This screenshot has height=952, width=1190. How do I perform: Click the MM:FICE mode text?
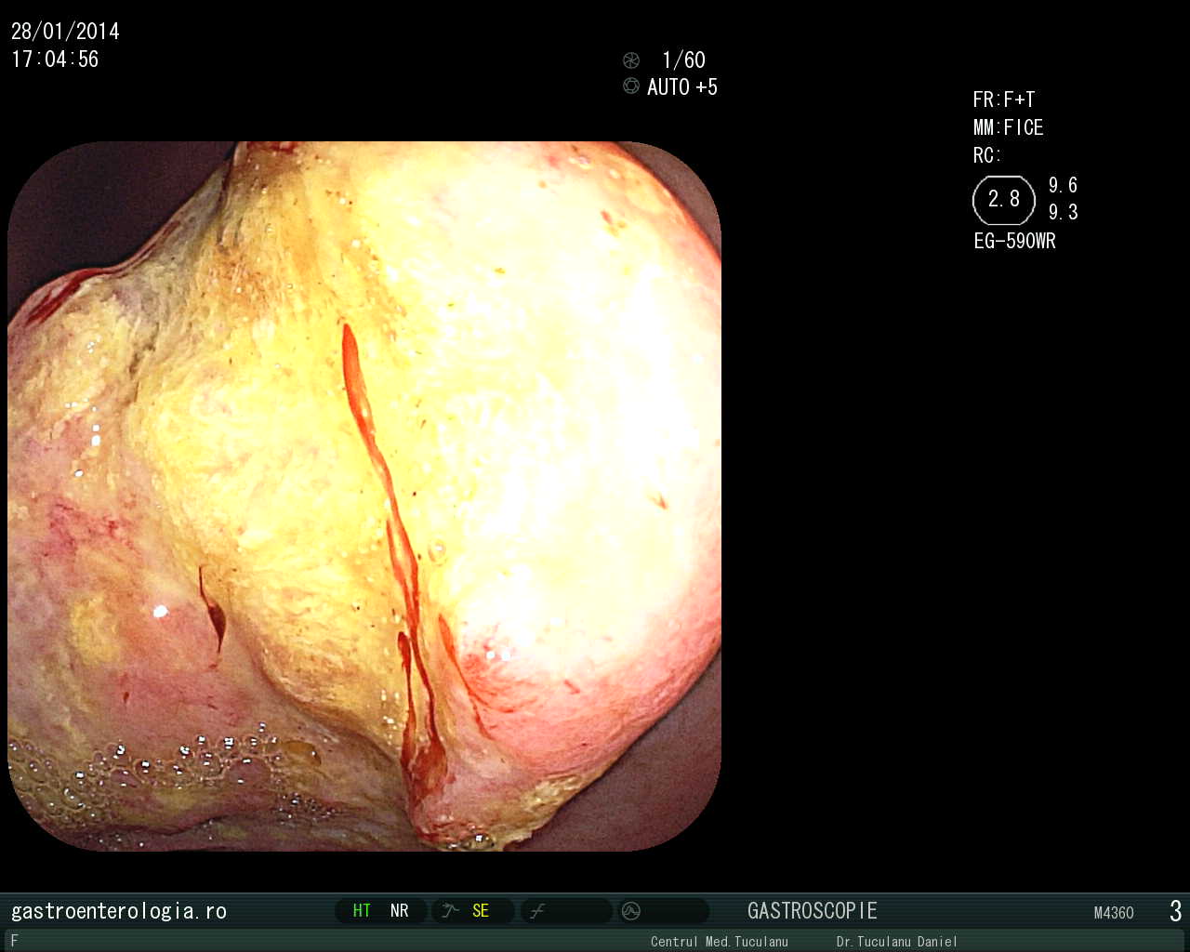(x=1009, y=128)
